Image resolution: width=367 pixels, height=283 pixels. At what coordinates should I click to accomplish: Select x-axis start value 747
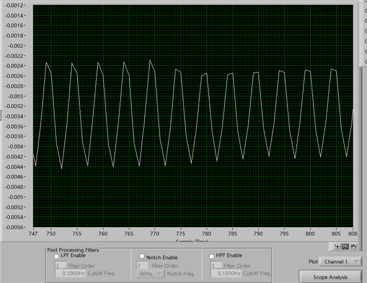tap(33, 234)
